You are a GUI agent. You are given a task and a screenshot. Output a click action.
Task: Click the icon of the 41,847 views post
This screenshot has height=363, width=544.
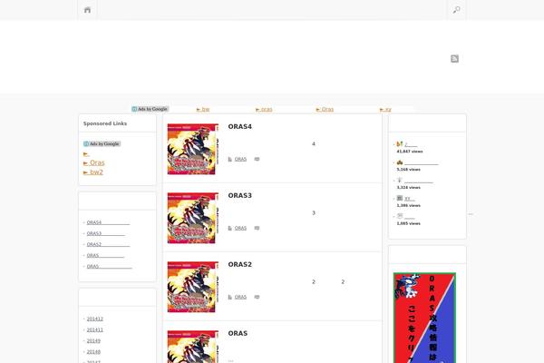[400, 143]
